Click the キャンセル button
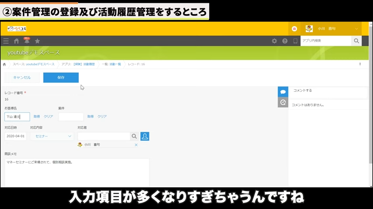Image resolution: width=373 pixels, height=209 pixels. point(22,78)
